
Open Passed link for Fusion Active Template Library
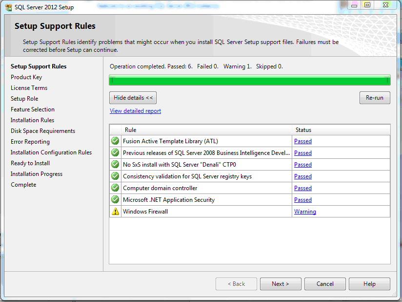click(302, 141)
